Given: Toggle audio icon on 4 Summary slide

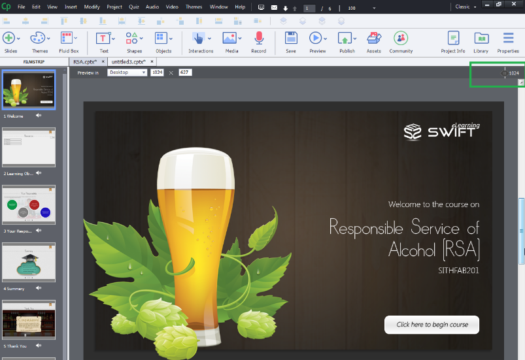Looking at the screenshot, I should pos(39,288).
